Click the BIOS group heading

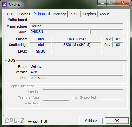tap(11, 60)
